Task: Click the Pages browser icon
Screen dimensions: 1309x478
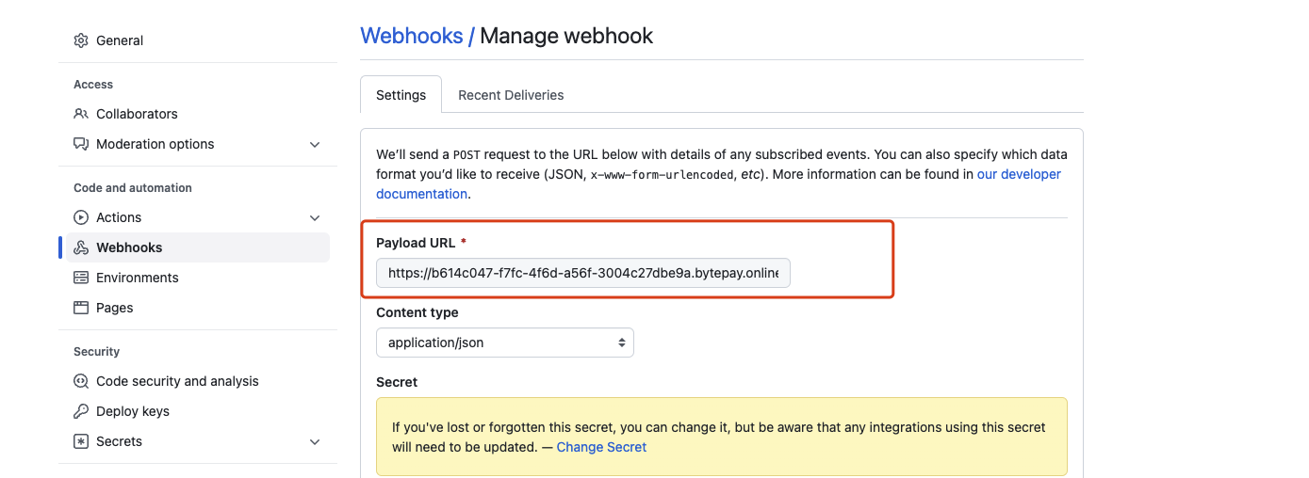Action: 81,308
